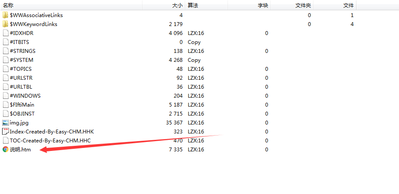Viewport: 399px width, 194px height.
Task: Select the TOC-Created-By-Easy-CHM.HHC file icon
Action: coord(5,141)
